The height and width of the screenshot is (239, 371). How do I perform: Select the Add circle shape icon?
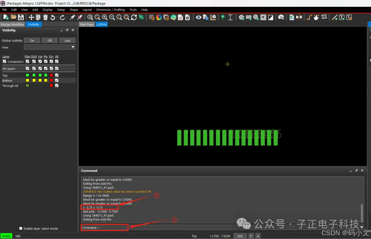click(x=256, y=17)
